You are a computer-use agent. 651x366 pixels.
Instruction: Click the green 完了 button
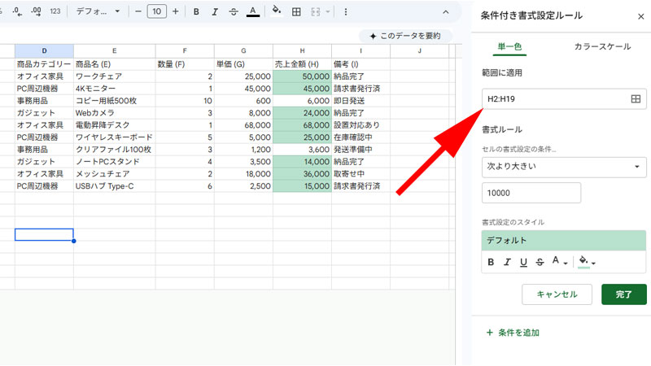pyautogui.click(x=623, y=294)
